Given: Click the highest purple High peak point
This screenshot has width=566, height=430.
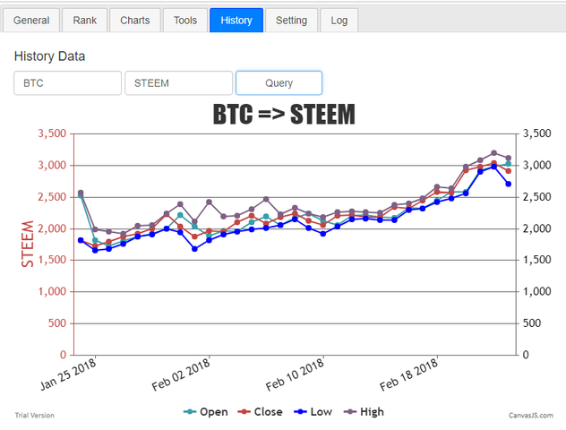Looking at the screenshot, I should click(494, 152).
